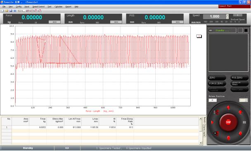Click the down arrow at bottom of control wheel
Image resolution: width=251 pixels, height=151 pixels.
coord(228,138)
